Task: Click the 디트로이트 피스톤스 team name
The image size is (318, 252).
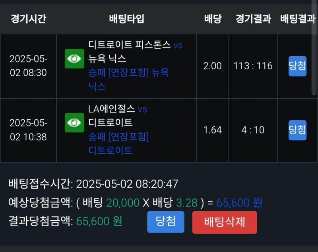Action: click(130, 45)
